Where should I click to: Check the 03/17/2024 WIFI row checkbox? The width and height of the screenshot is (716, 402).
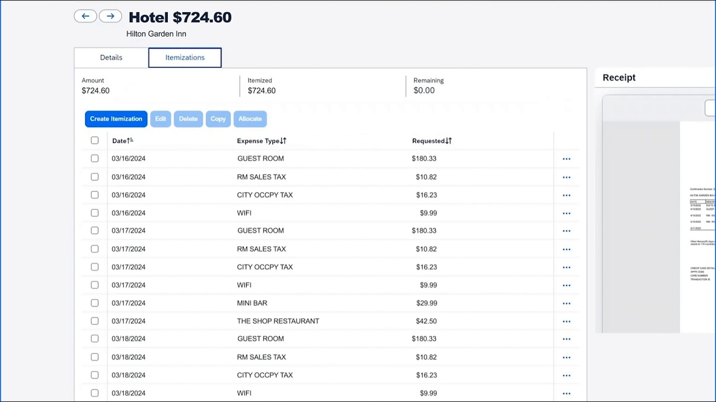point(95,285)
